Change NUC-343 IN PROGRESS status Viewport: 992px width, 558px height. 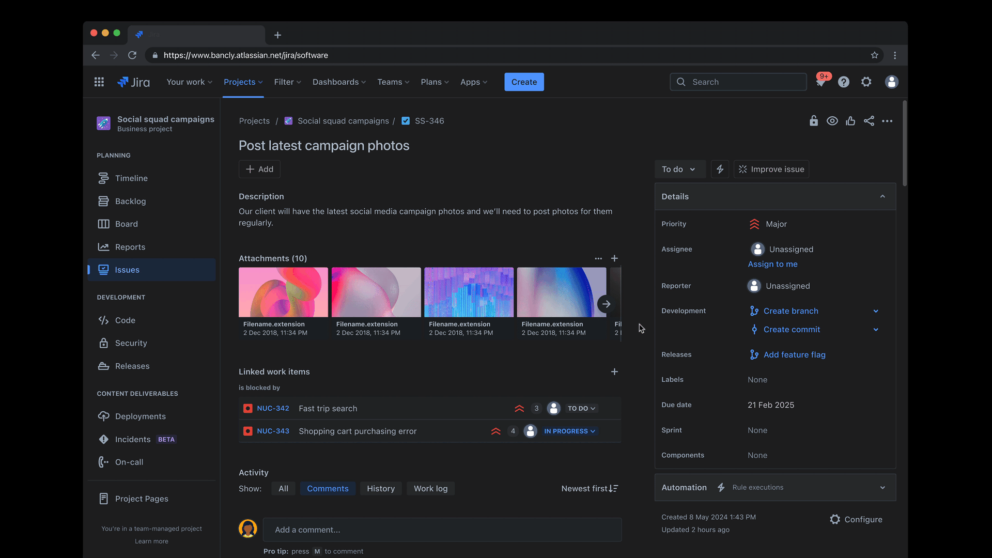[x=570, y=431]
